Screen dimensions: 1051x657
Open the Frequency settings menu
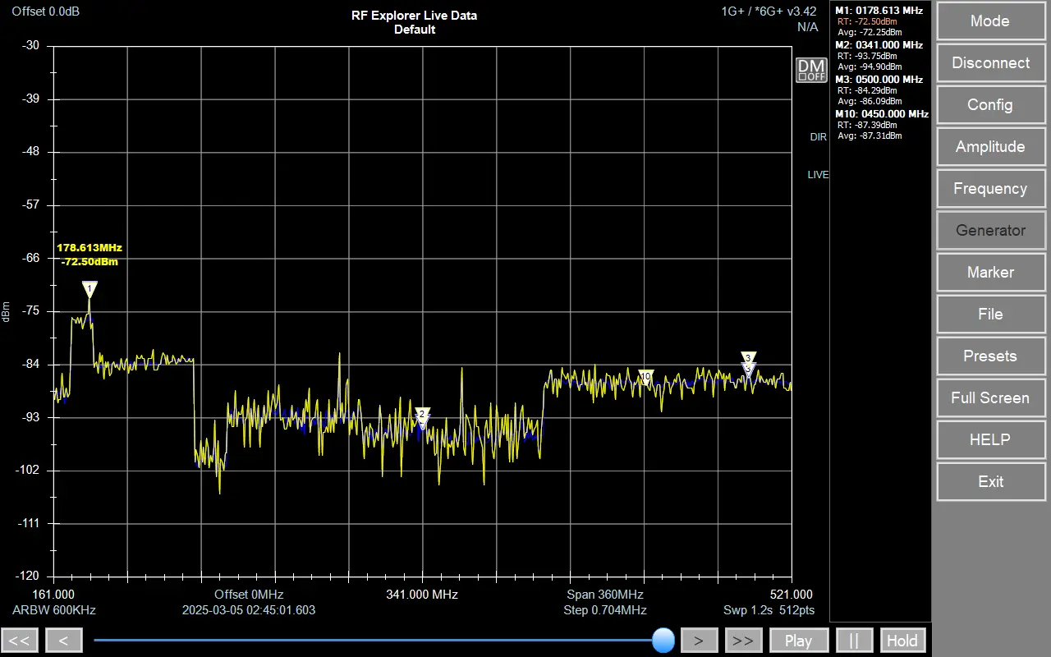point(989,189)
